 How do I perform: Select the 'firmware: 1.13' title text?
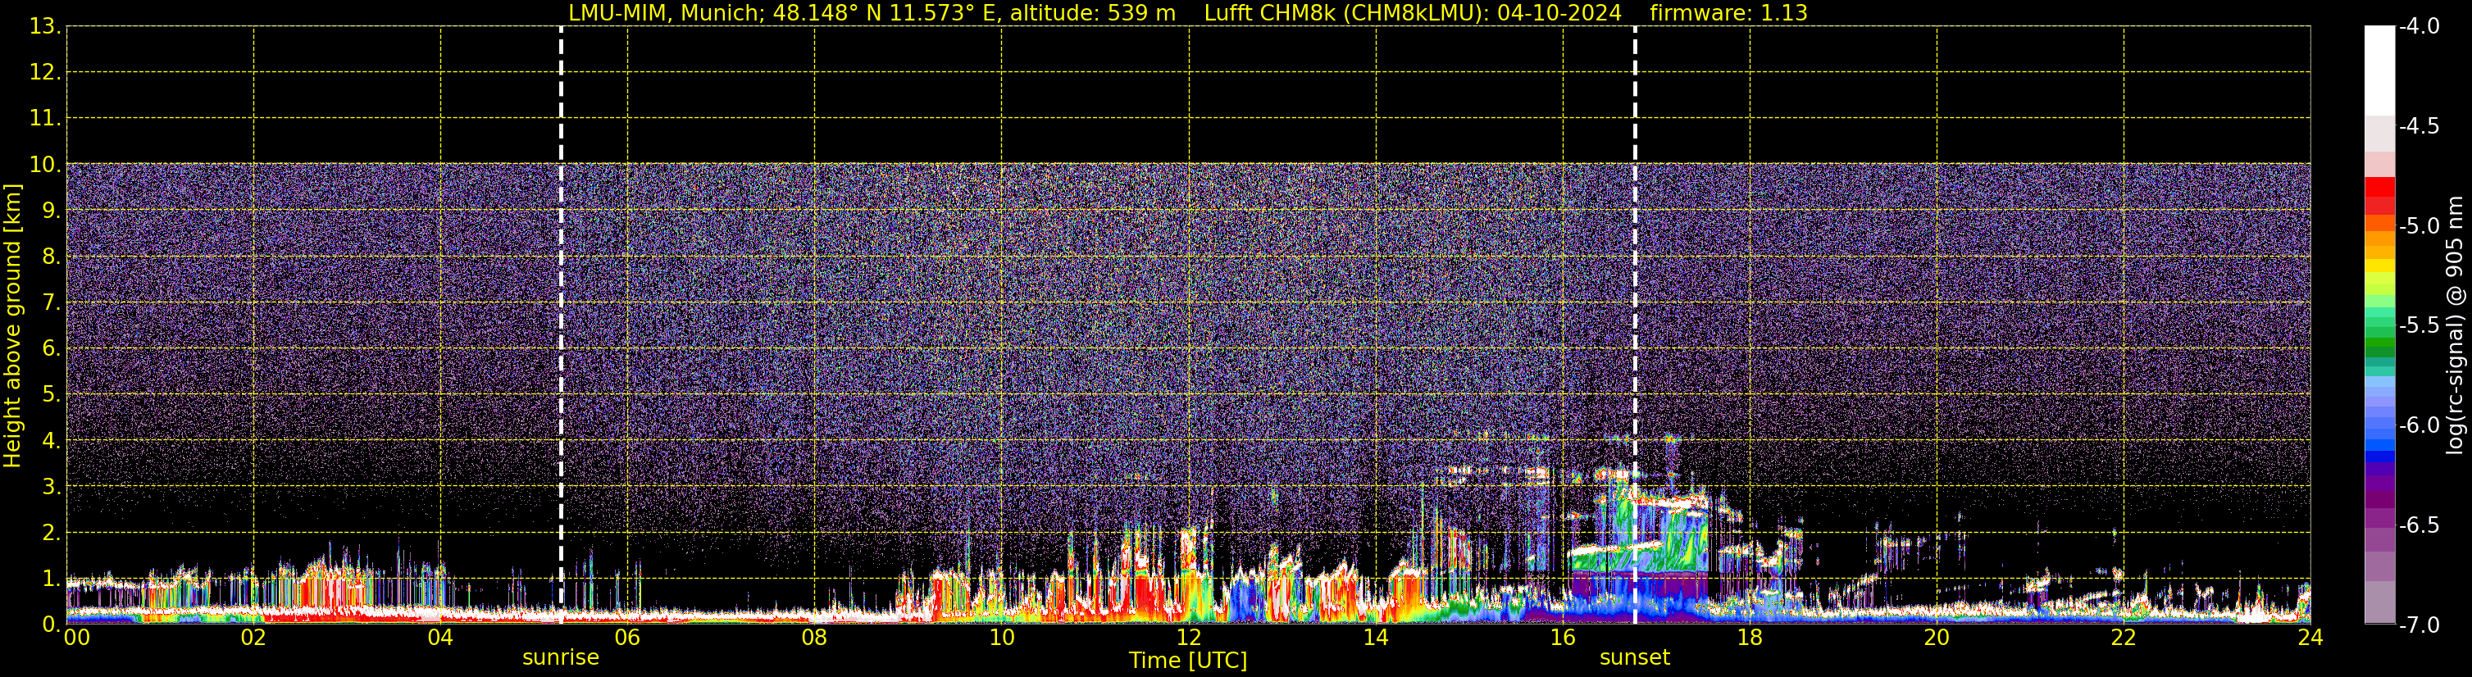click(1728, 13)
